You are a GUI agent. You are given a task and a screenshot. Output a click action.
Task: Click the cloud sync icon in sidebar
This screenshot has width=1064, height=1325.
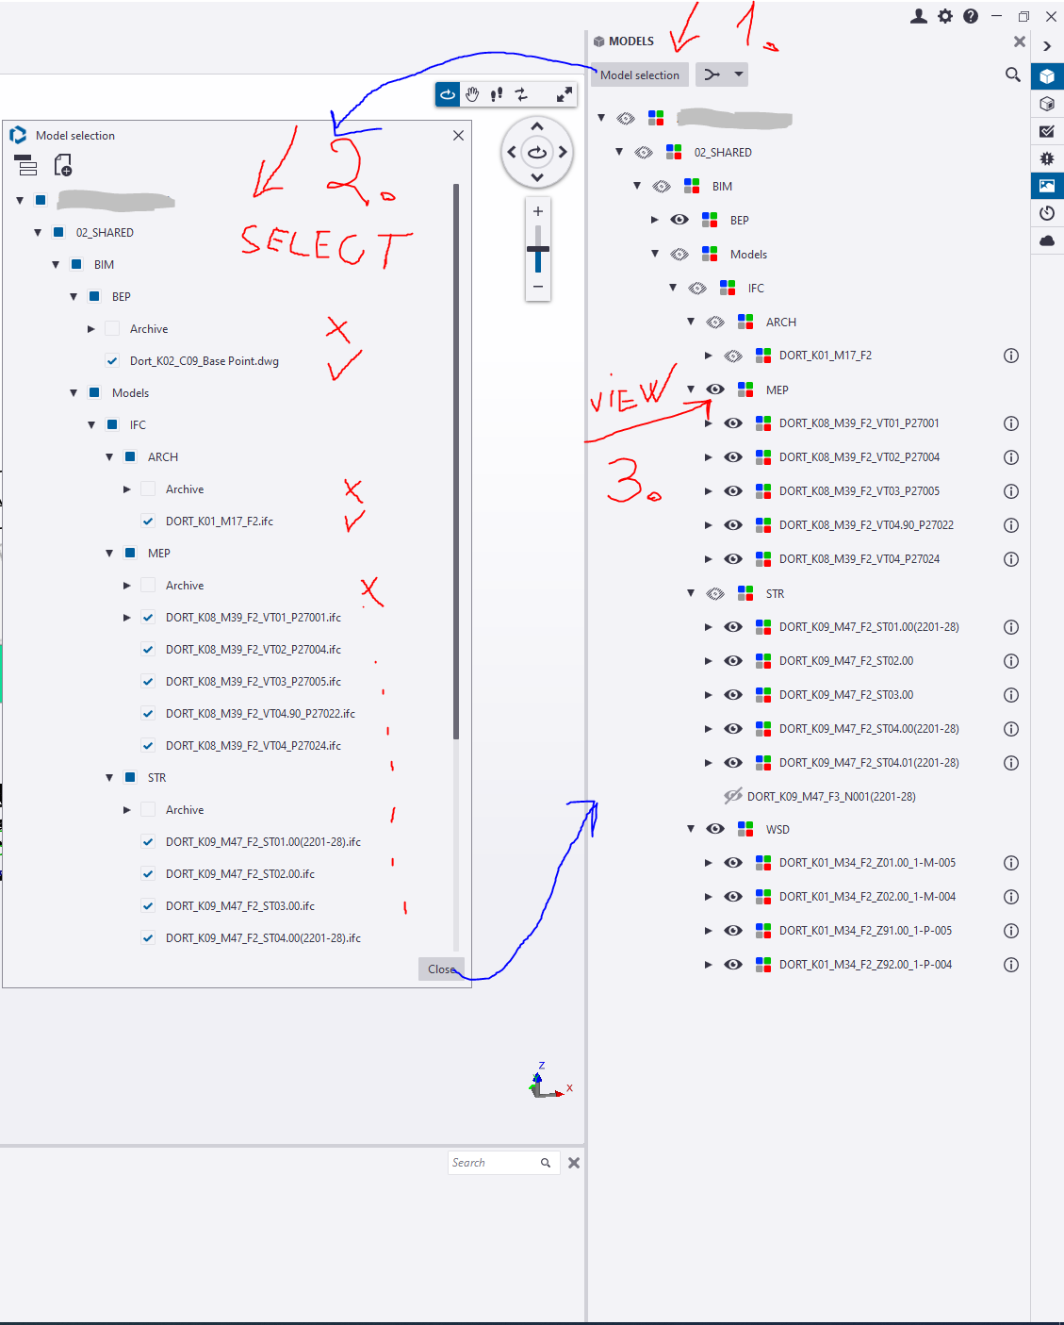[1047, 240]
